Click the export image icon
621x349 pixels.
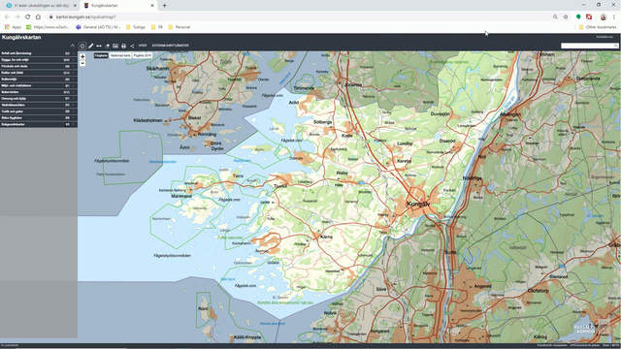115,46
